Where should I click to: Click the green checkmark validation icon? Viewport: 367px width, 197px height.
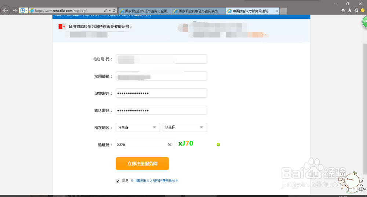pos(218,144)
